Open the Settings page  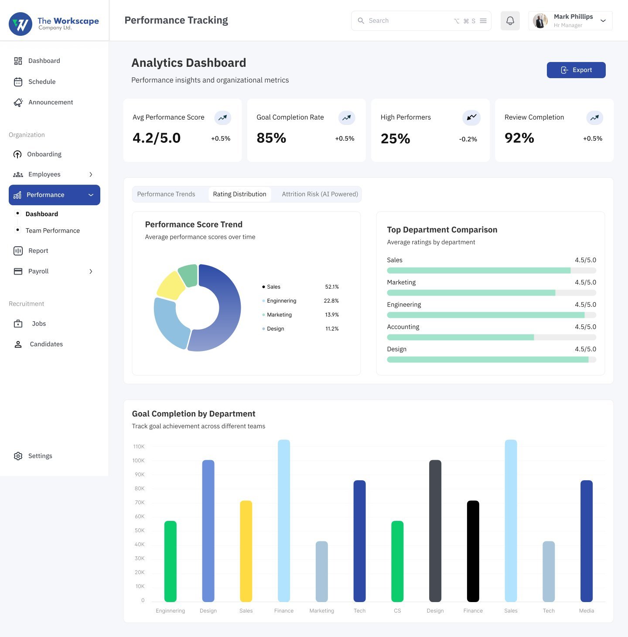(x=40, y=456)
